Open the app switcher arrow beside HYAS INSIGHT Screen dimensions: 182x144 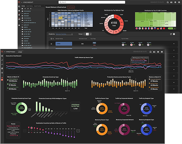pyautogui.click(x=22, y=2)
